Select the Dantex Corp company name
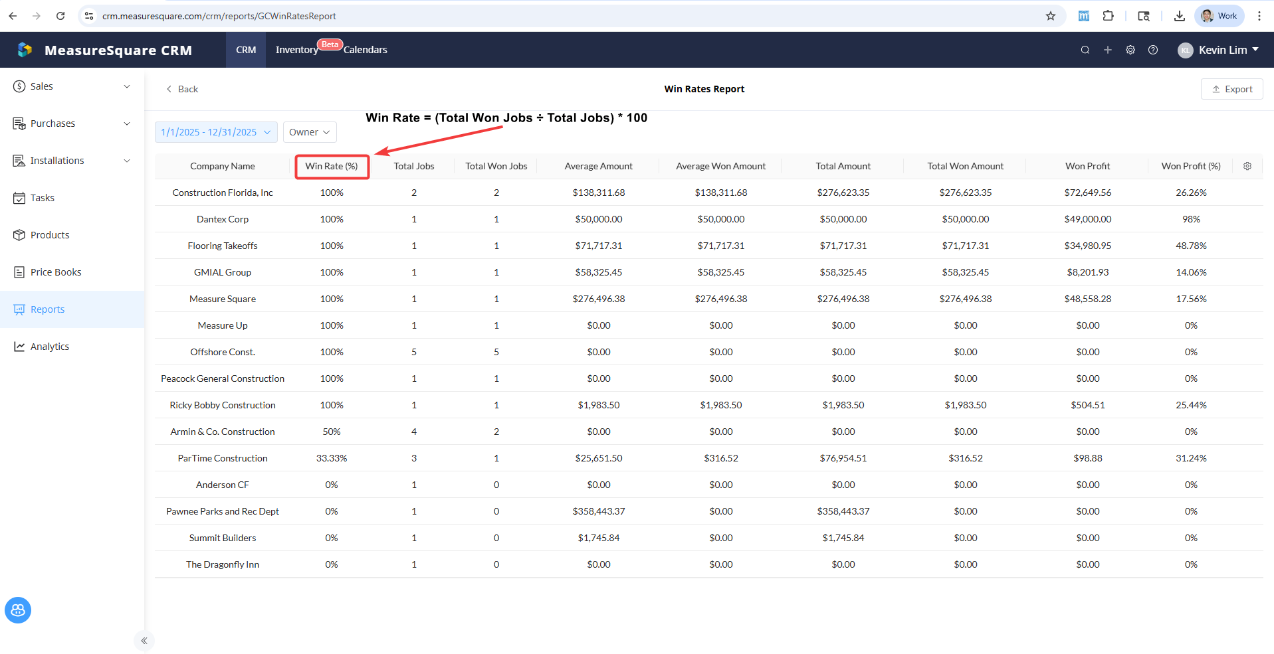The height and width of the screenshot is (654, 1274). [x=223, y=219]
